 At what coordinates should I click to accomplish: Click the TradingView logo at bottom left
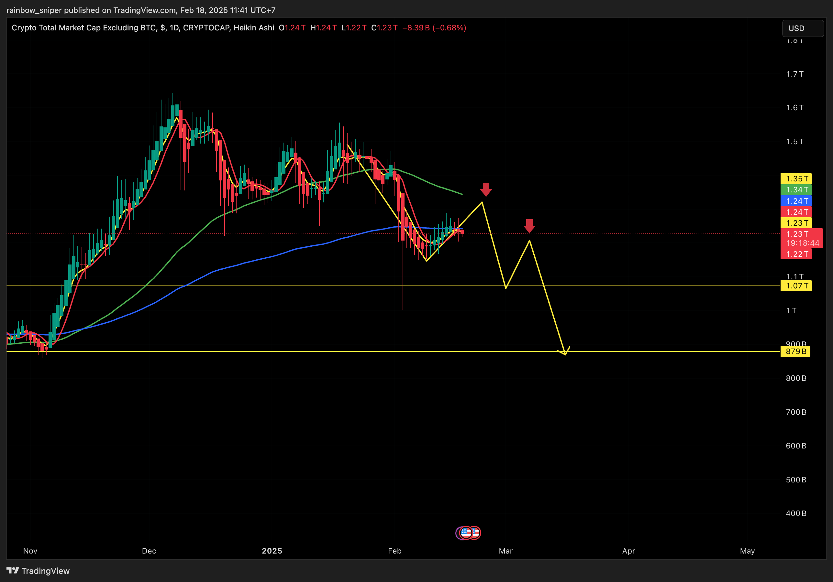38,571
